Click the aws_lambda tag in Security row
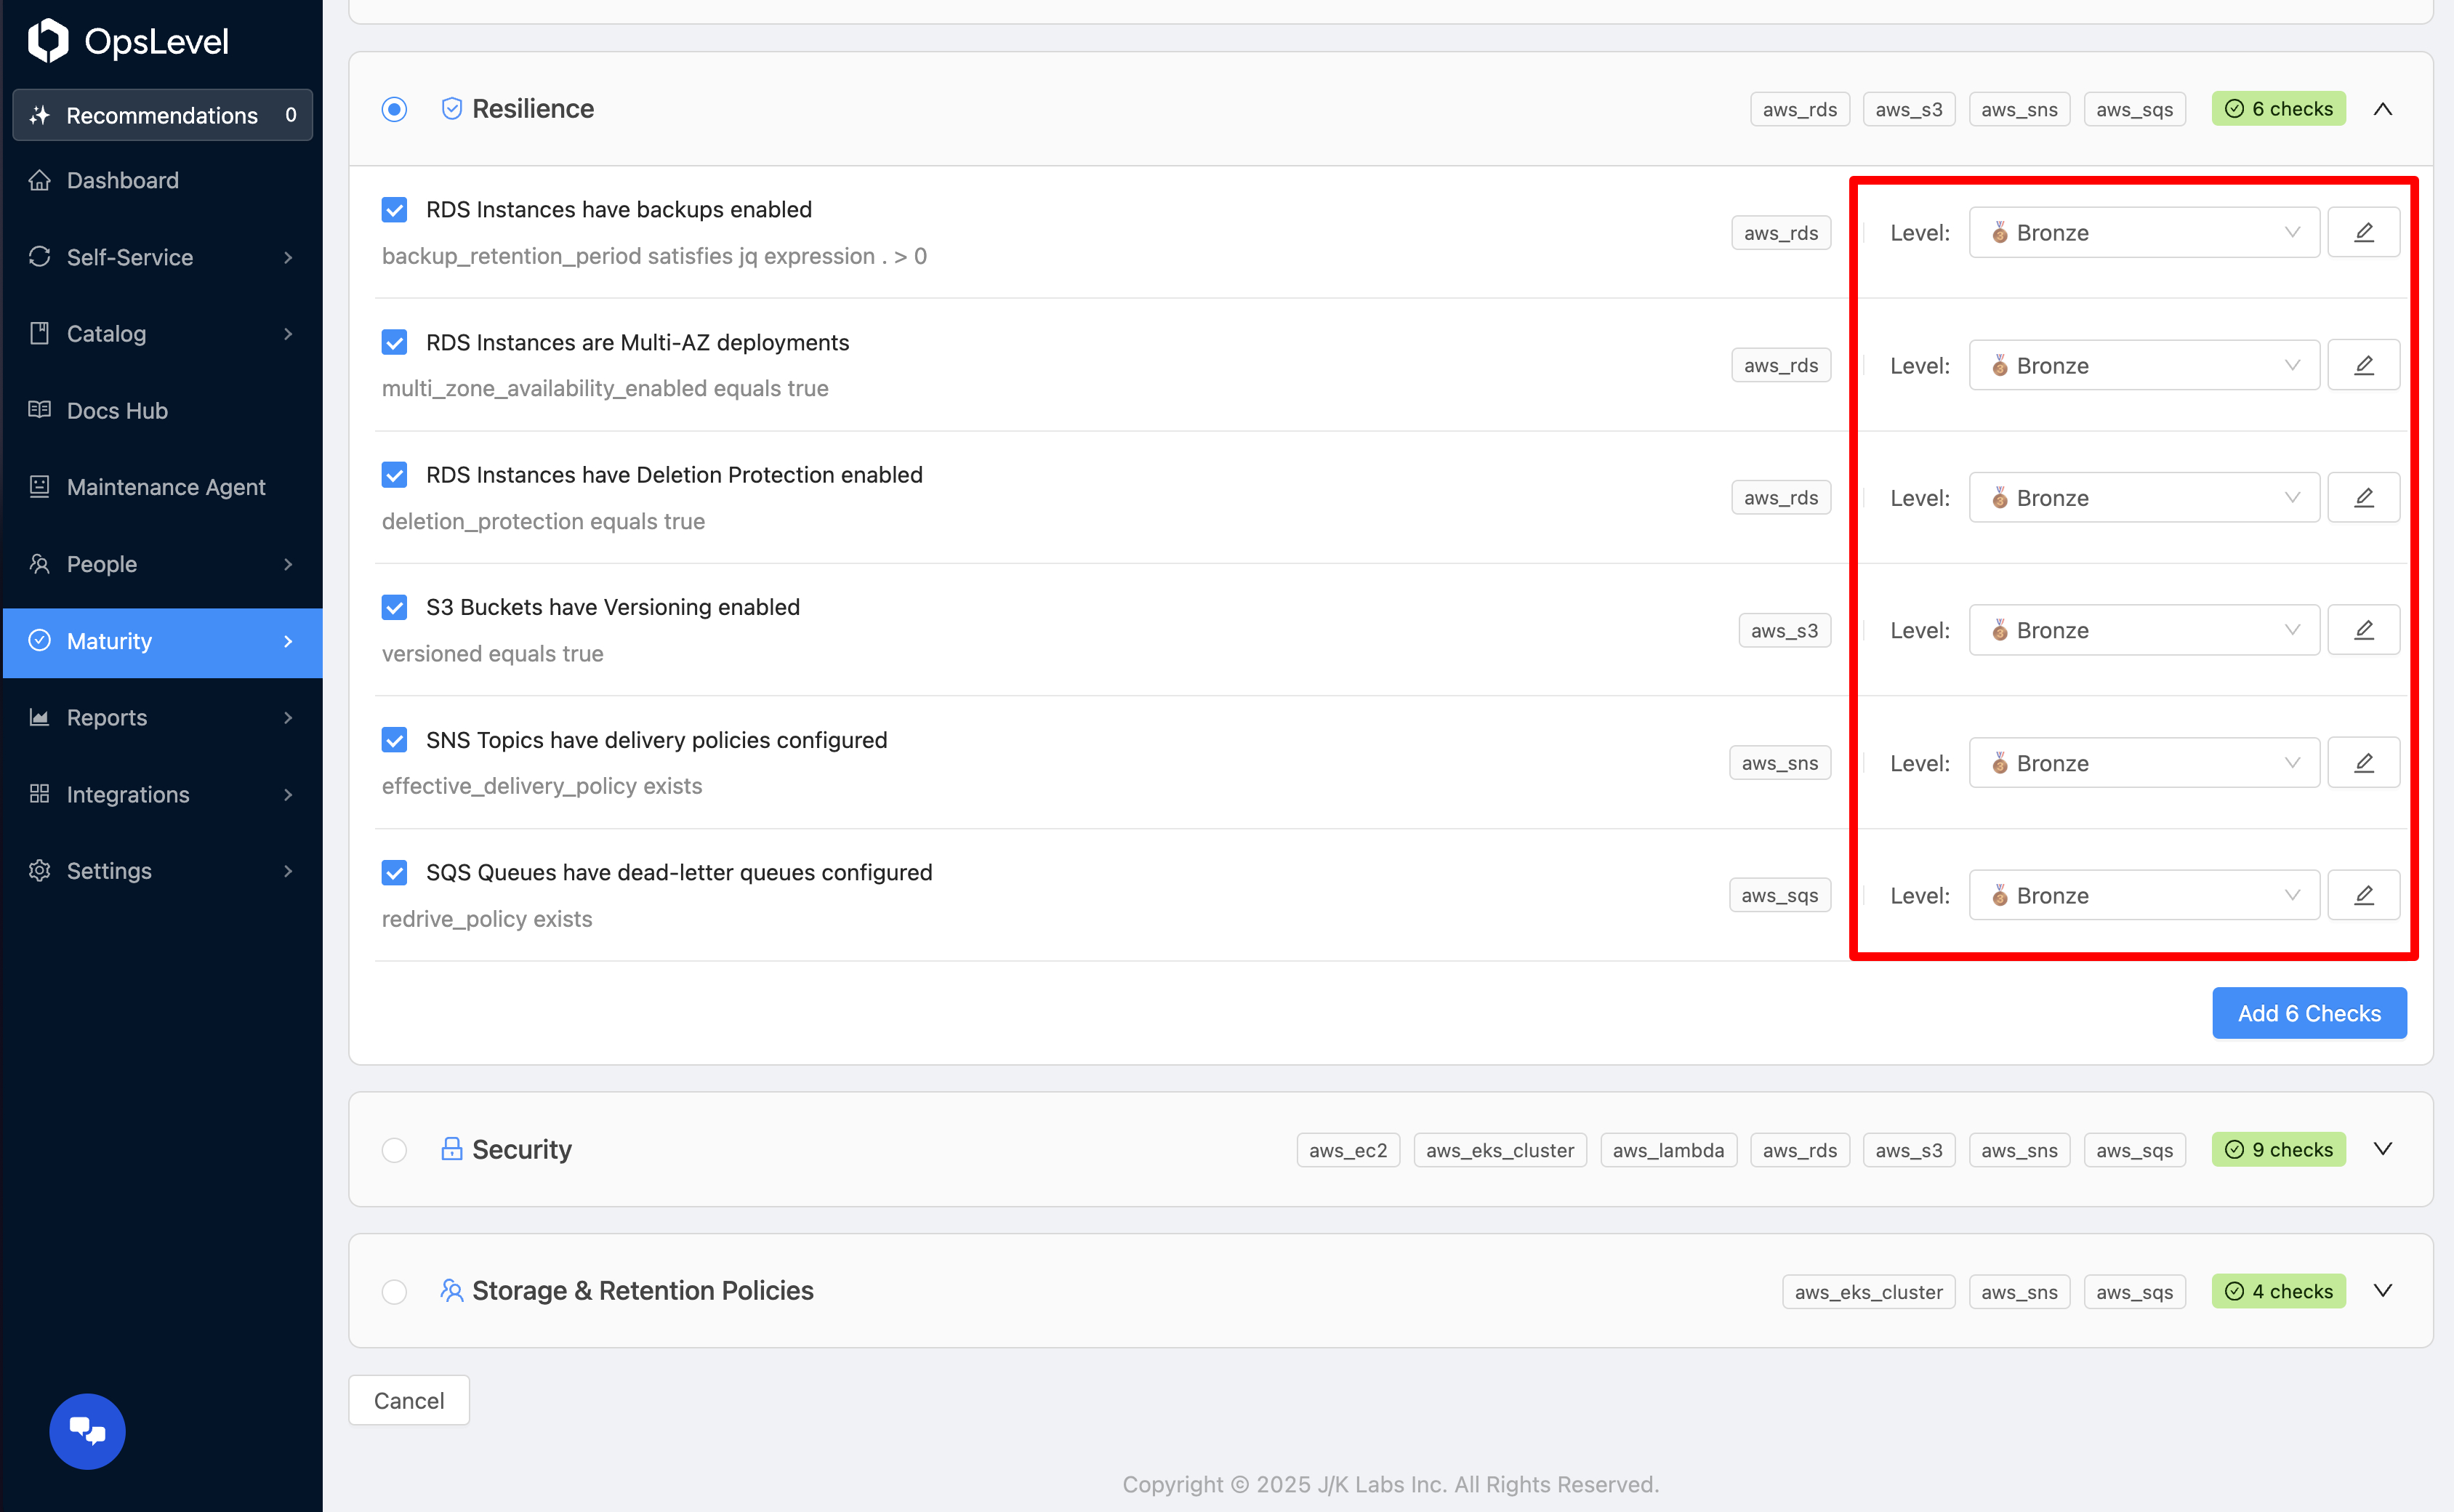The image size is (2454, 1512). click(1667, 1150)
